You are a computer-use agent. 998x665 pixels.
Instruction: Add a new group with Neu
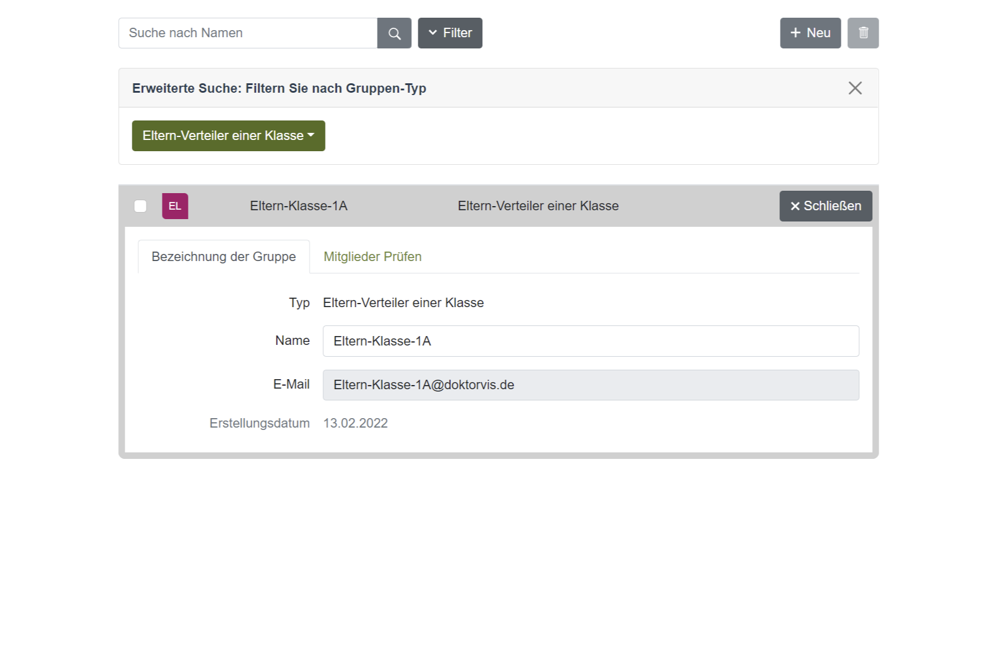[x=810, y=33]
